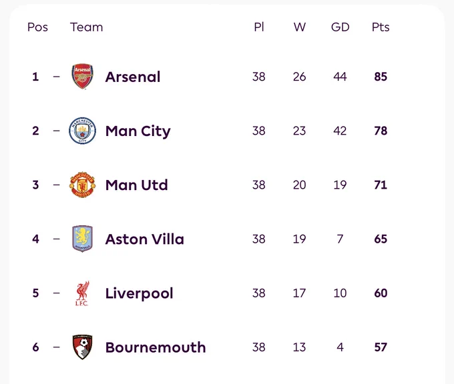Open the Man City team link

[x=138, y=131]
